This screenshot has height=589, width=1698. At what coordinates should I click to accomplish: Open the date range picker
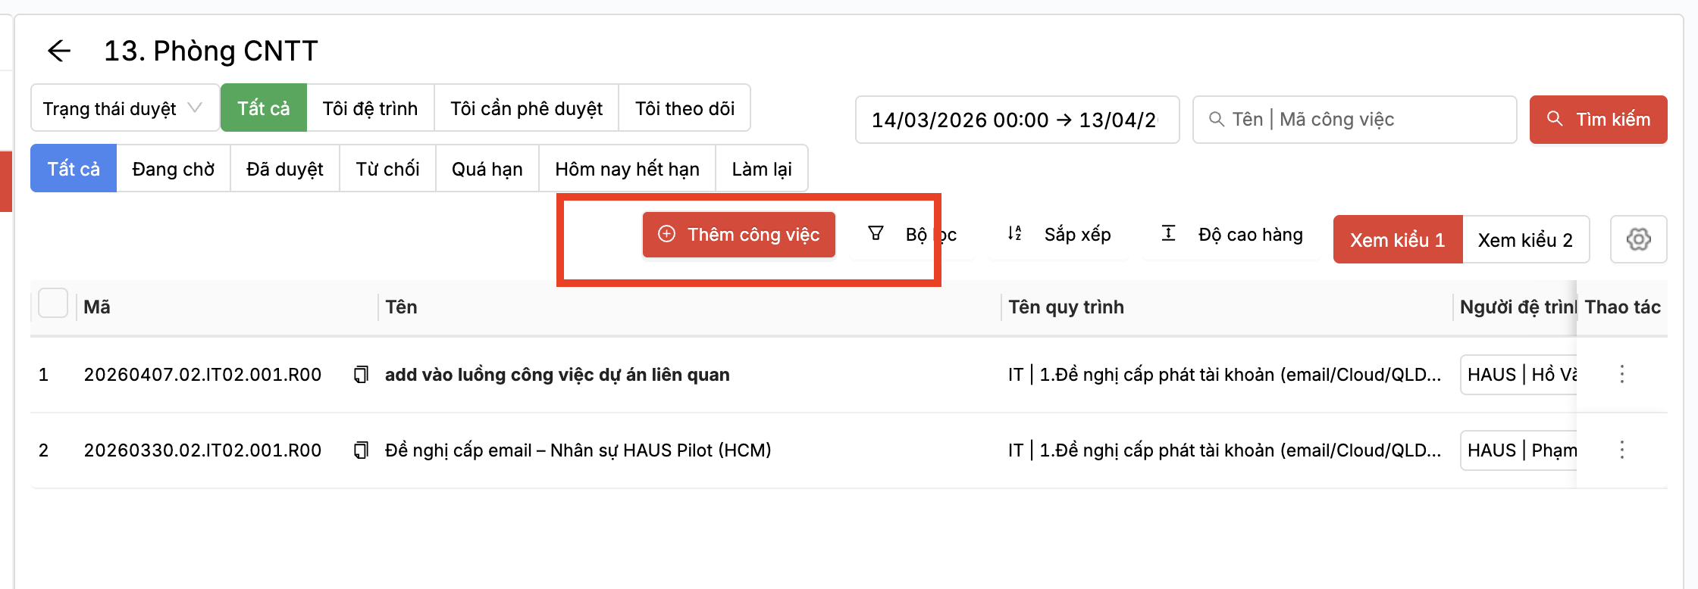point(1017,120)
